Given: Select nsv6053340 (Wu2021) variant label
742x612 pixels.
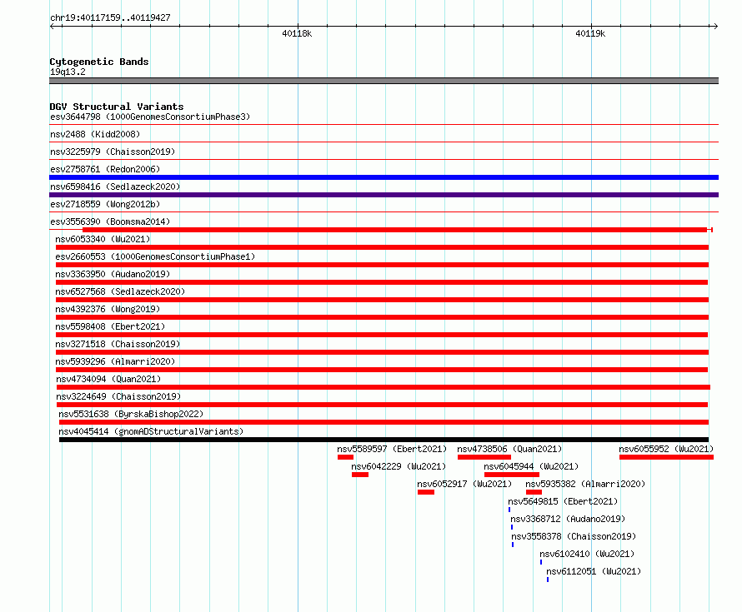Looking at the screenshot, I should (x=103, y=239).
